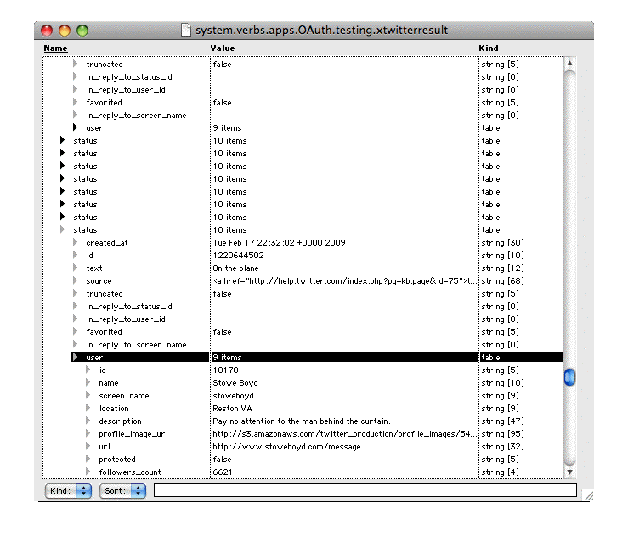Open the Sort popup menu
Screen dimensions: 628x548
coord(123,491)
